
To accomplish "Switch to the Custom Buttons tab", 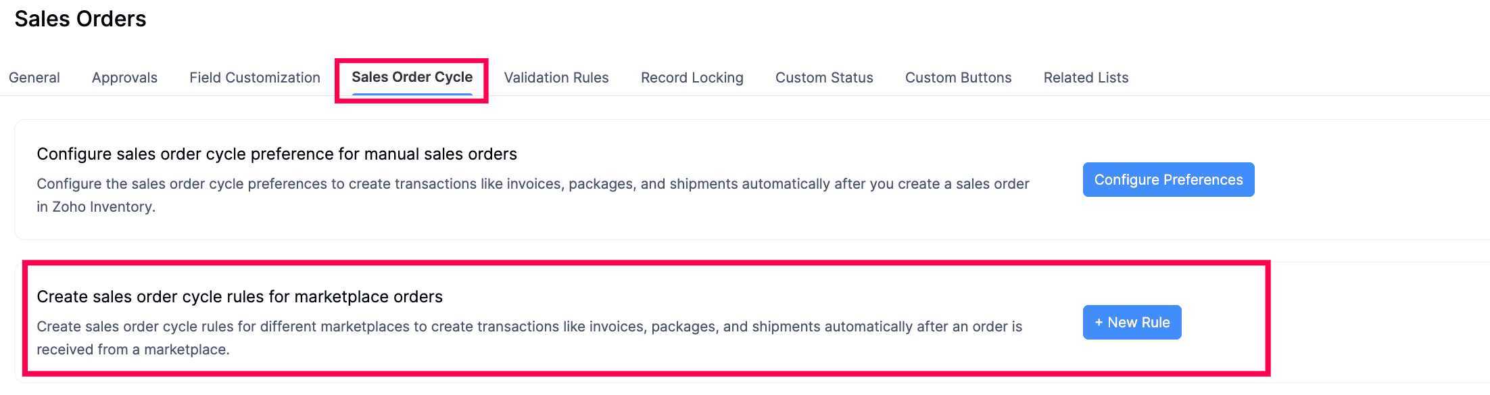I will click(958, 77).
